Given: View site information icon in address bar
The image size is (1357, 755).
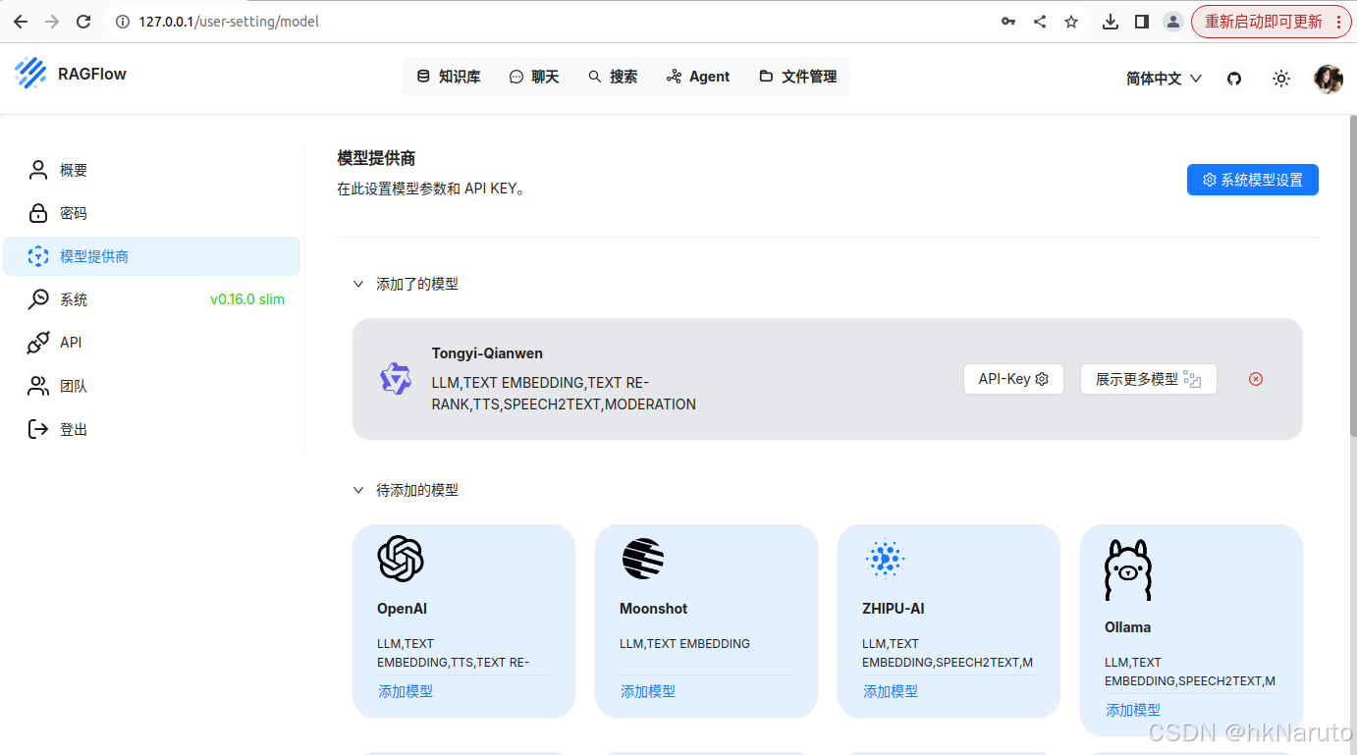Looking at the screenshot, I should pyautogui.click(x=123, y=22).
